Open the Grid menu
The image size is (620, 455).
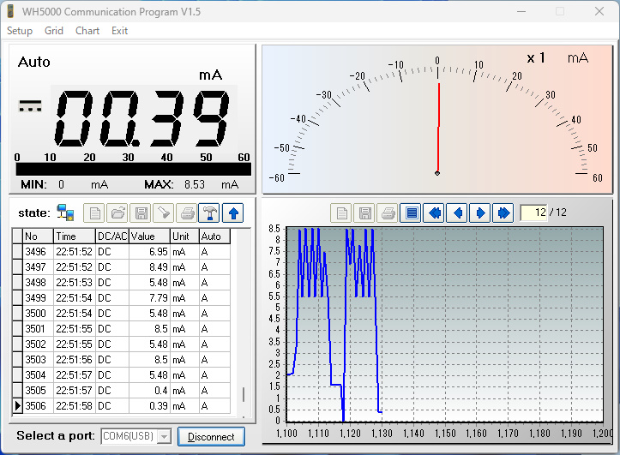[x=54, y=31]
